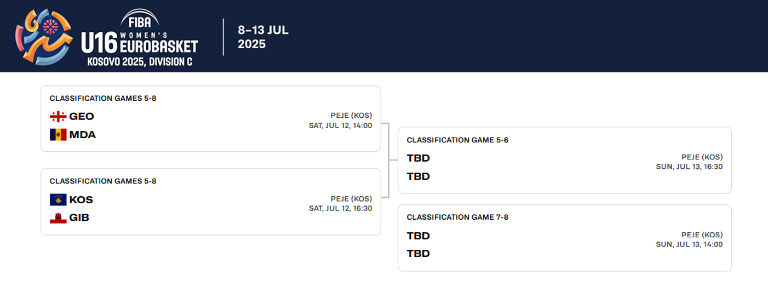
Task: Click the second TBD team in Game 7-8
Action: pyautogui.click(x=419, y=254)
